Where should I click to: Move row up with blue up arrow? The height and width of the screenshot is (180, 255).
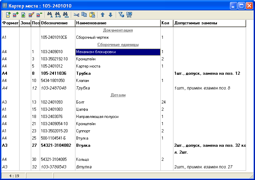click(102, 15)
